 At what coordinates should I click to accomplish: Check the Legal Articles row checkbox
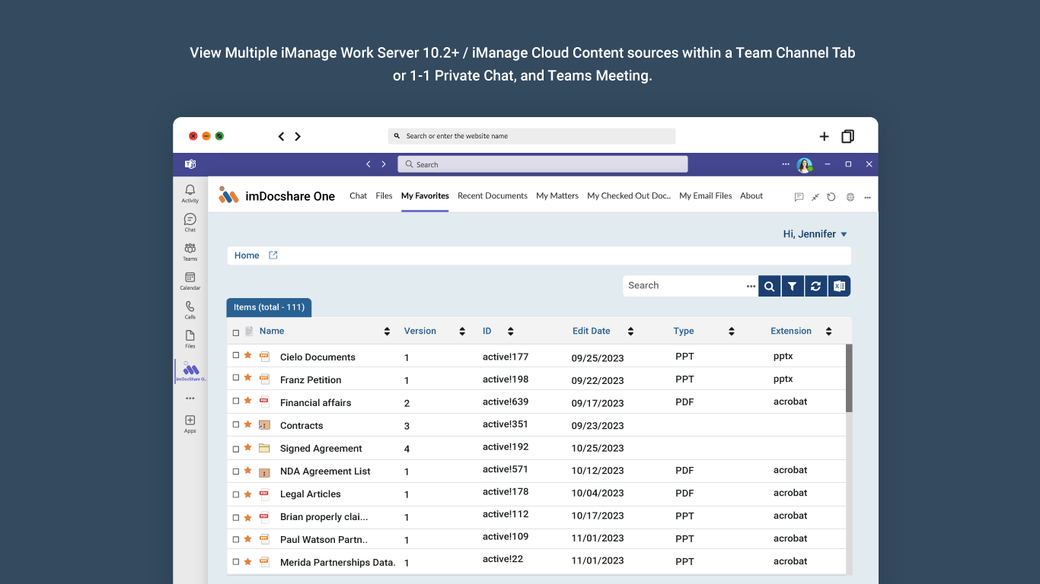tap(236, 494)
